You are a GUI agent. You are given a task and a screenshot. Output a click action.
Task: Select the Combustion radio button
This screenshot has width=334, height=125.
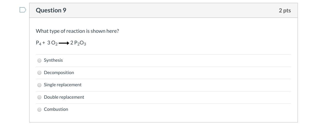40,110
